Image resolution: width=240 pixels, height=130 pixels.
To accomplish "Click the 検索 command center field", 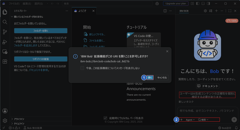I will tap(107, 4).
